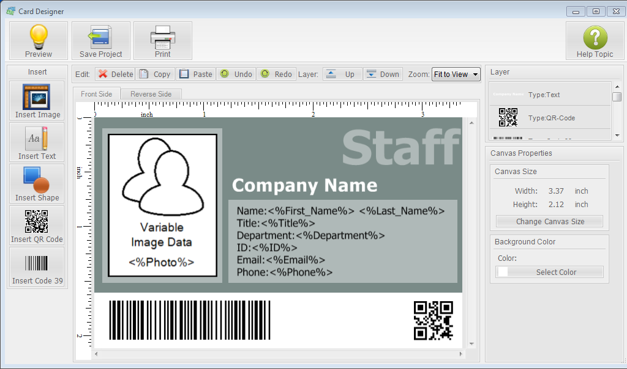Select the Insert Text tool

37,142
